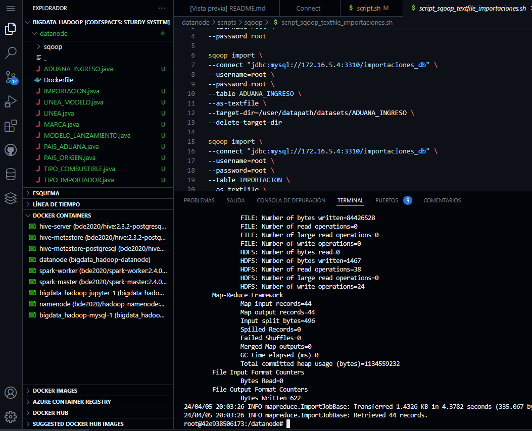
Task: Open the PUERTOS panel tab
Action: click(x=386, y=200)
